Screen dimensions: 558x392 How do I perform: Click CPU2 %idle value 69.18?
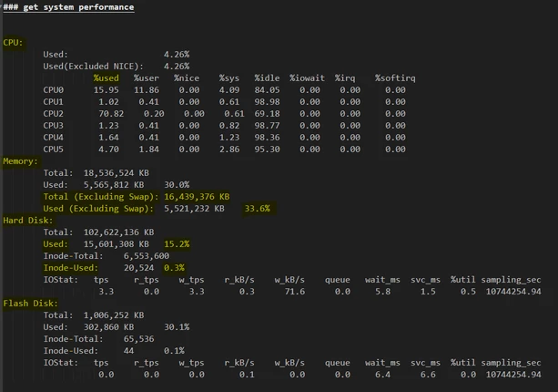(x=267, y=114)
